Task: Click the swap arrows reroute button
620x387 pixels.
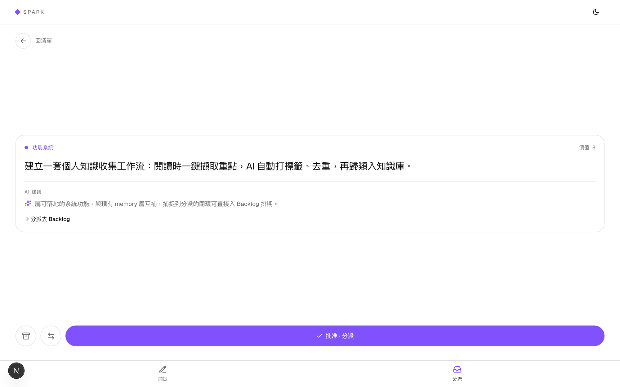Action: click(x=51, y=336)
